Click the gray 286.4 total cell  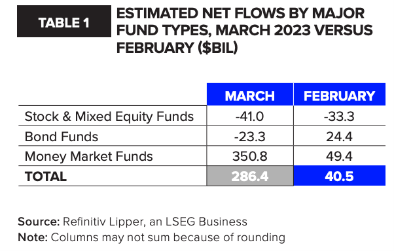tap(250, 176)
